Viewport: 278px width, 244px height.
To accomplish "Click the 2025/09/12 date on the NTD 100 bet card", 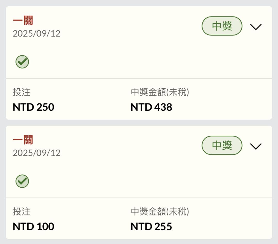I will click(37, 153).
